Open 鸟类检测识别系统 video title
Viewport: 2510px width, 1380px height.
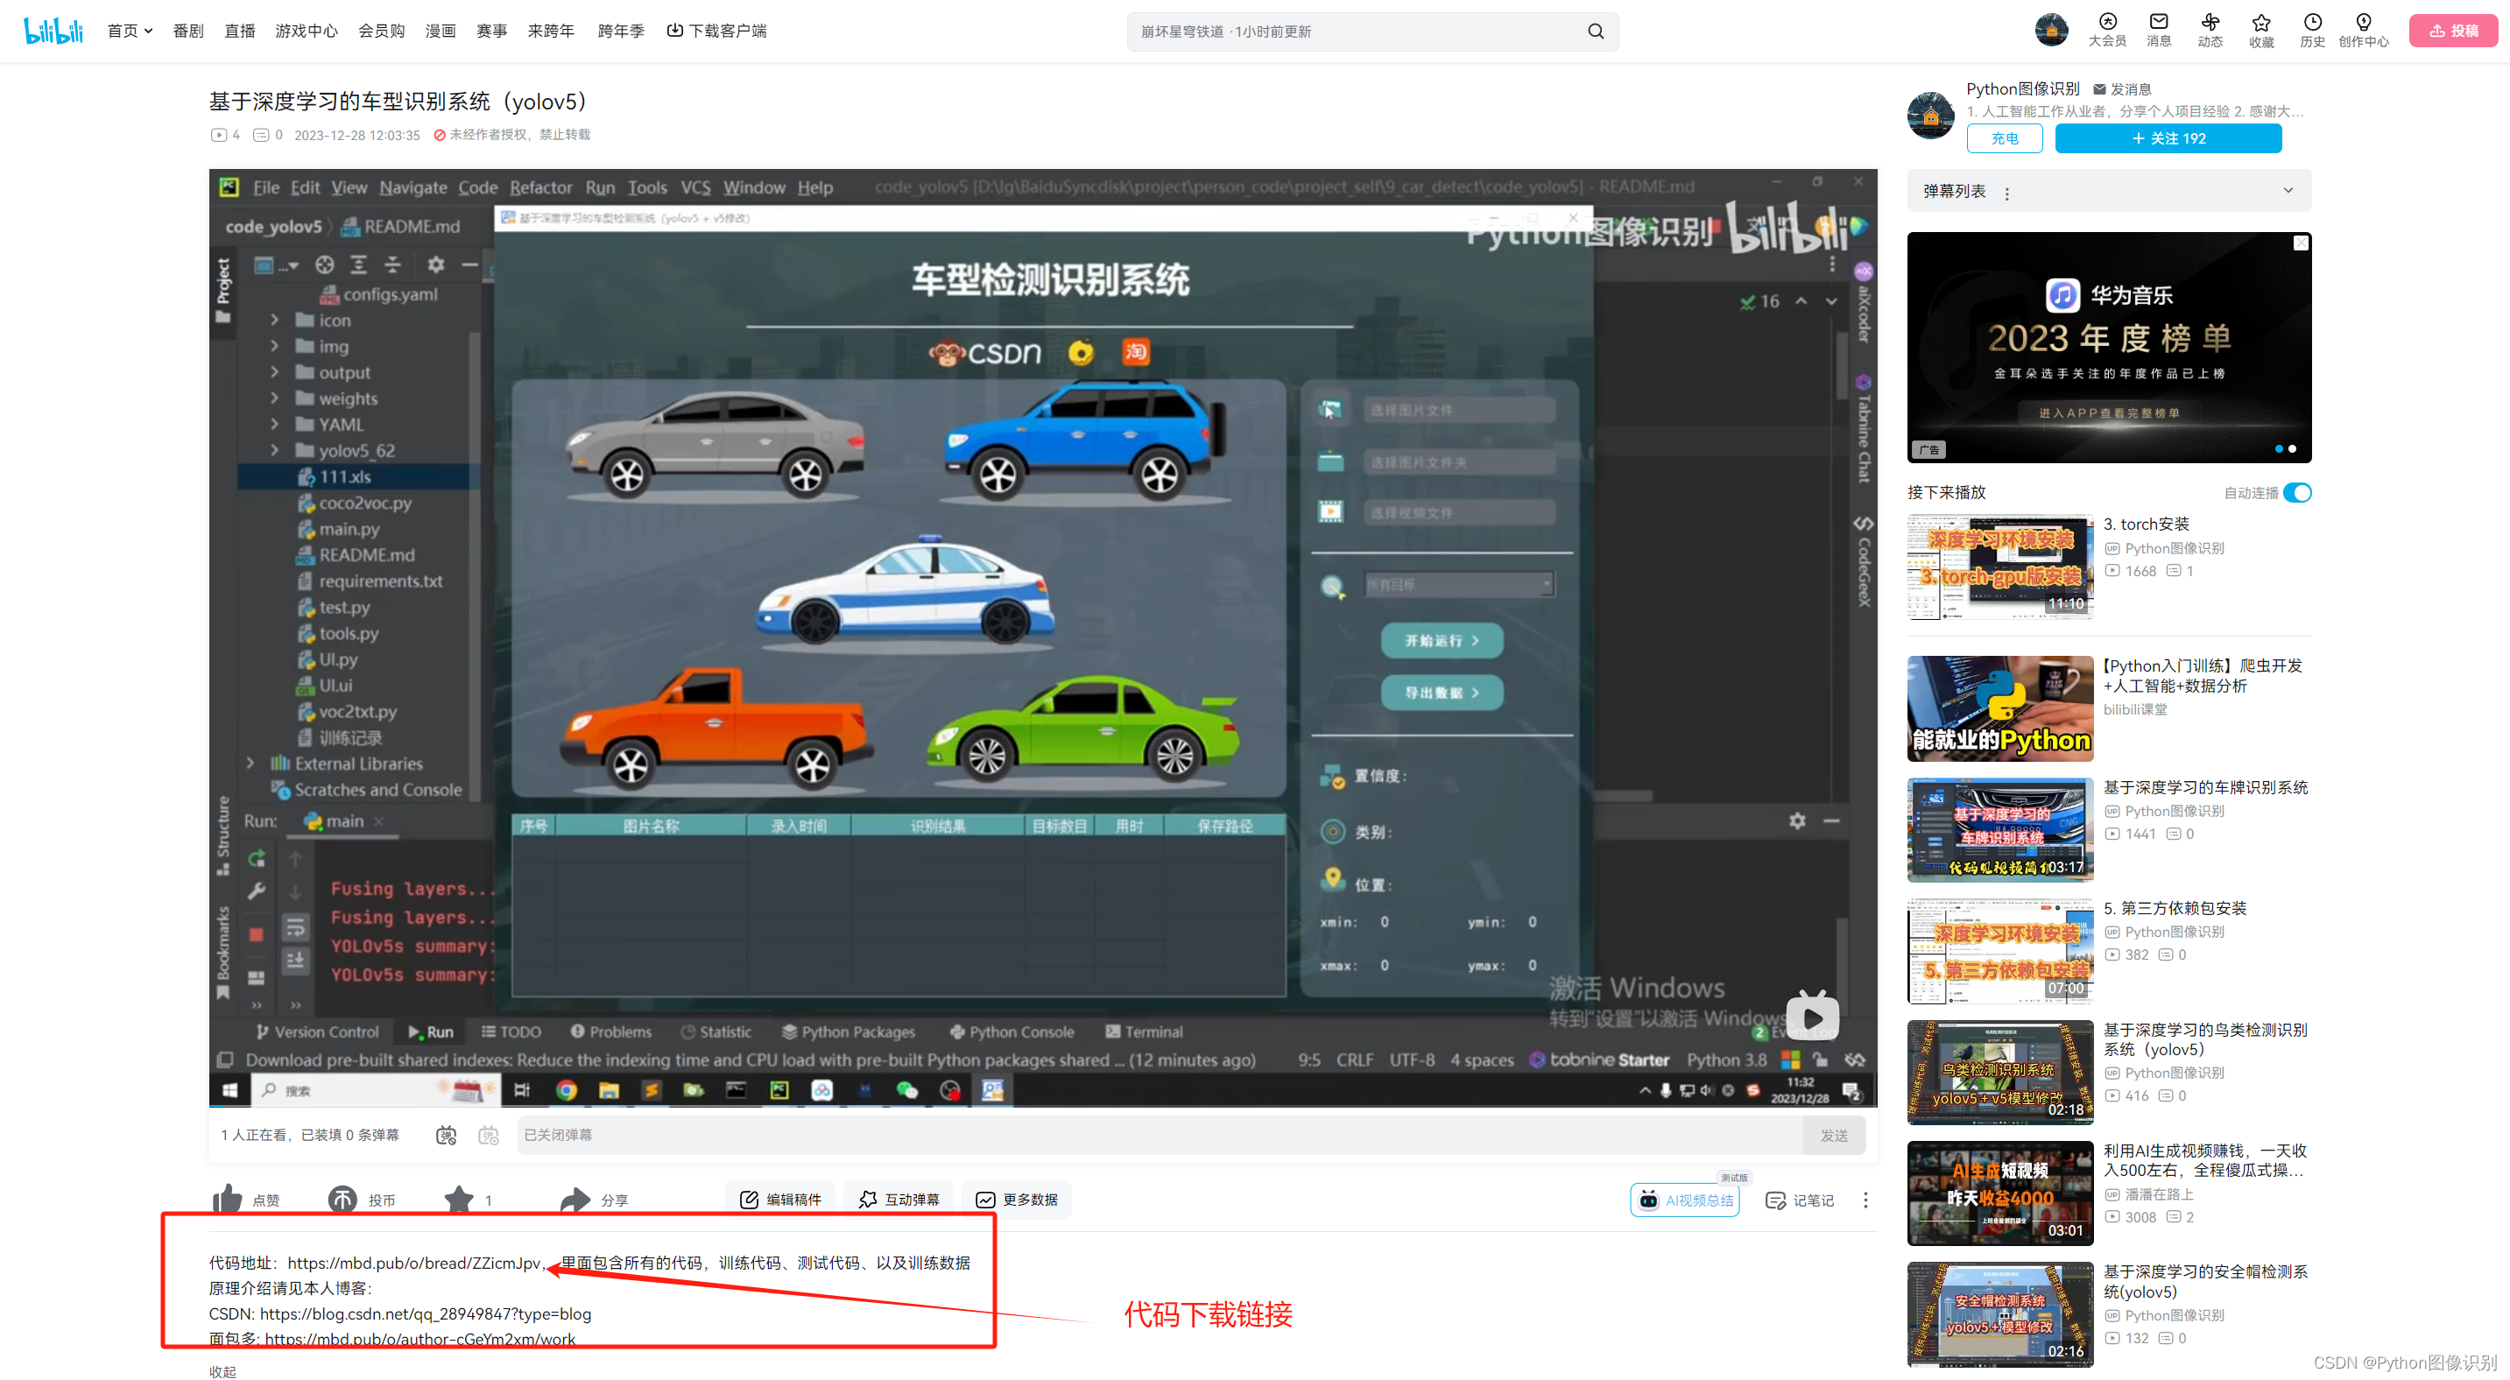pyautogui.click(x=2205, y=1039)
